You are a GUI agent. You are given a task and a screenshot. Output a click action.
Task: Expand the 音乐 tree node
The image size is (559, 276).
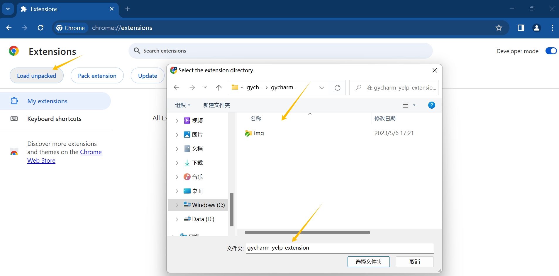177,177
